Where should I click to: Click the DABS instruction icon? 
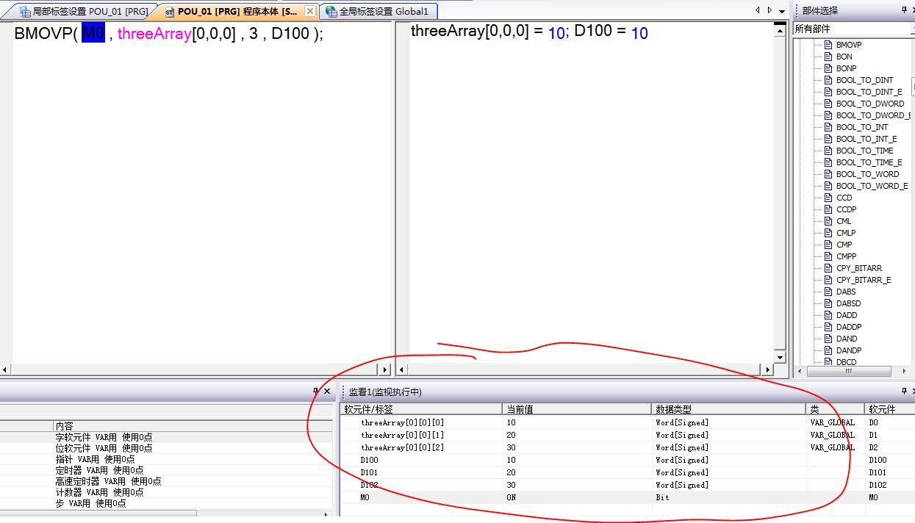pyautogui.click(x=828, y=292)
